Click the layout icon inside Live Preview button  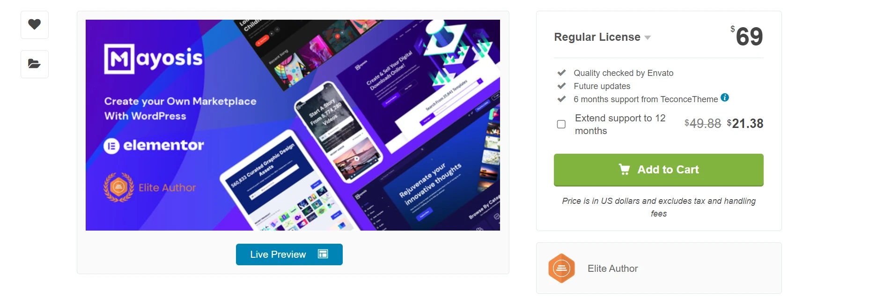(x=323, y=254)
